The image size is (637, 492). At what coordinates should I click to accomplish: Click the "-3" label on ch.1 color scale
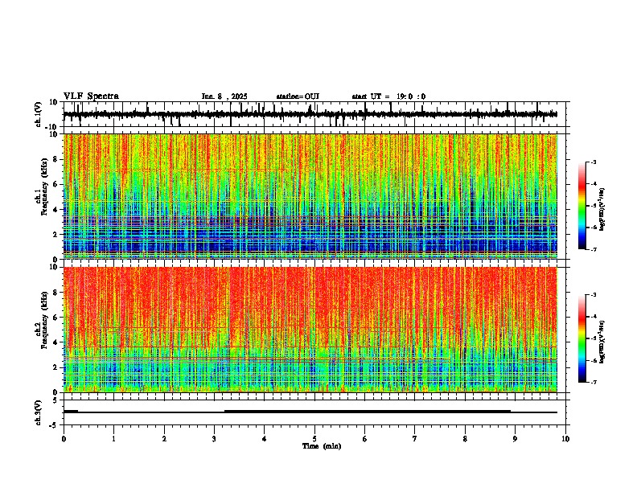[593, 162]
